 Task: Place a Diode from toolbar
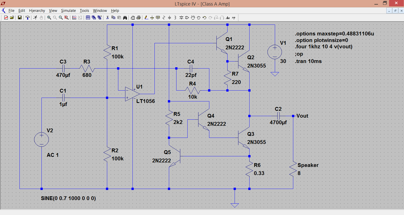181,18
